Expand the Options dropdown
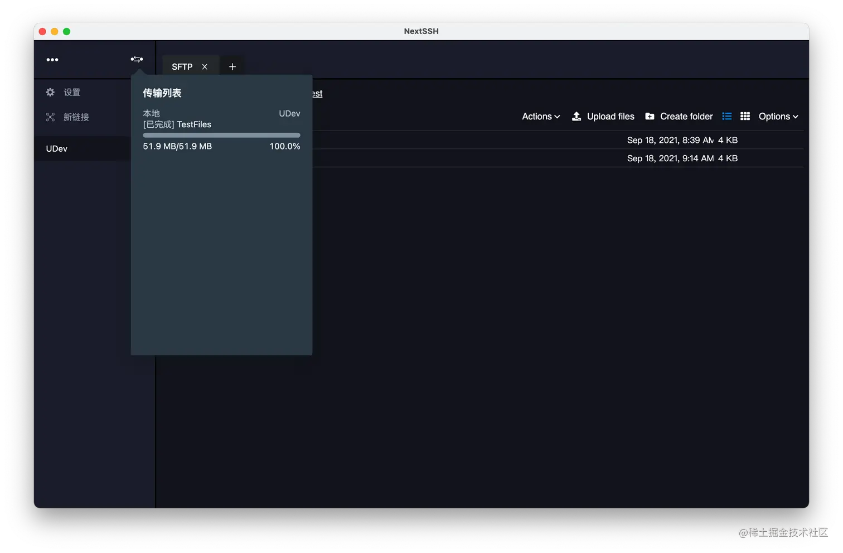 point(778,116)
